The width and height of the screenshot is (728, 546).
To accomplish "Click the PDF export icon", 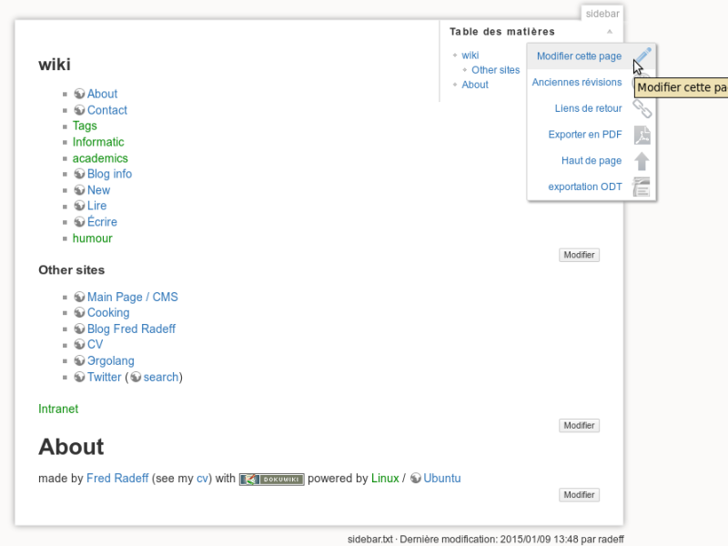I will pyautogui.click(x=642, y=135).
